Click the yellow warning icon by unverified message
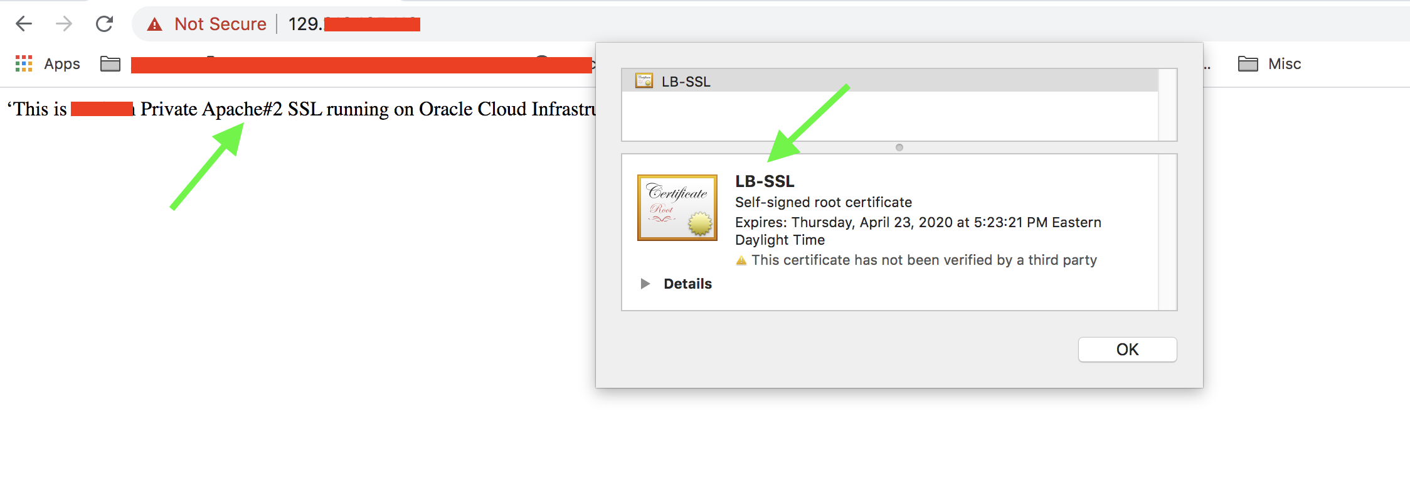Screen dimensions: 1410x487 [x=741, y=260]
